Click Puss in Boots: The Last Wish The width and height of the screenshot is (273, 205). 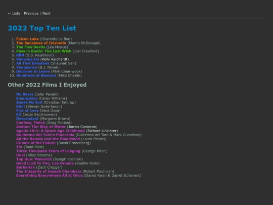(43, 51)
